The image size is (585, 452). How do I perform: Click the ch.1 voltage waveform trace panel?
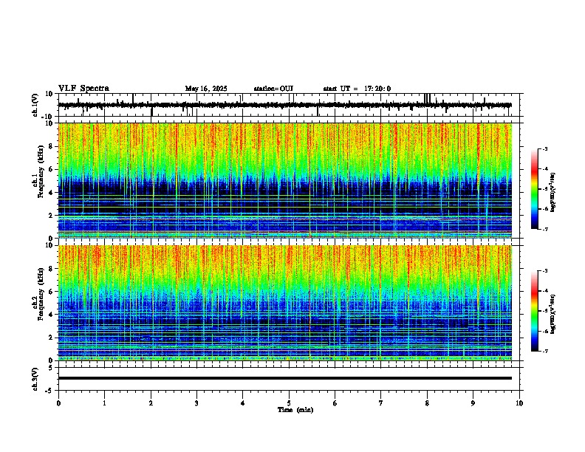[289, 105]
